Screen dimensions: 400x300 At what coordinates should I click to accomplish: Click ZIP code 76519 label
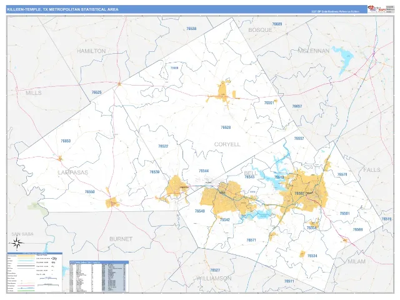click(386, 219)
